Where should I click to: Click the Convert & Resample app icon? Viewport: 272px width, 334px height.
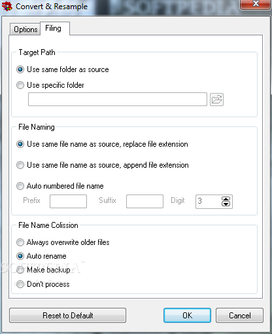[7, 6]
